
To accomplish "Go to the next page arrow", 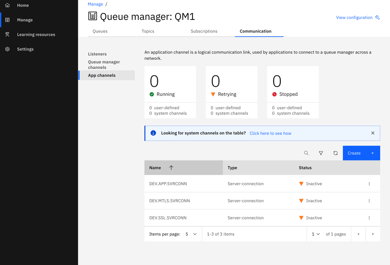I will pos(373,234).
